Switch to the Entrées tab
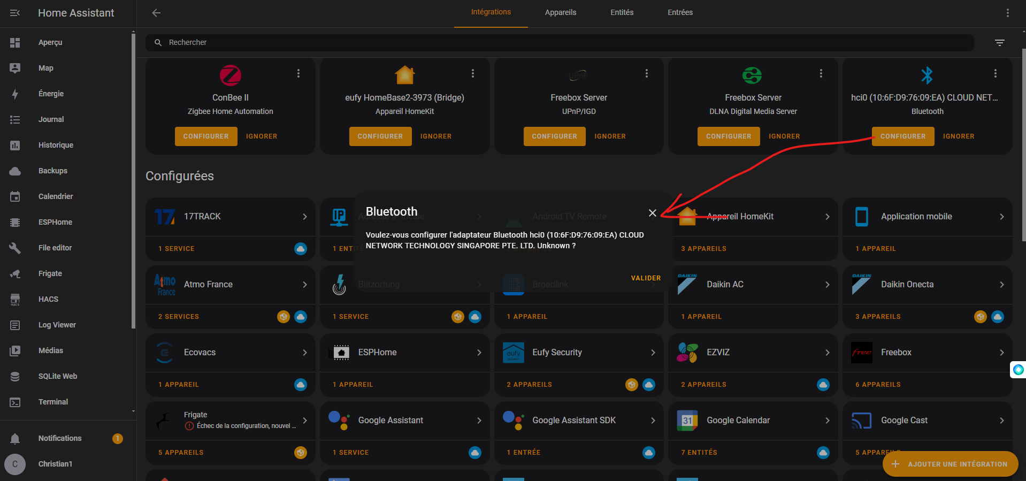The height and width of the screenshot is (481, 1026). click(x=680, y=12)
